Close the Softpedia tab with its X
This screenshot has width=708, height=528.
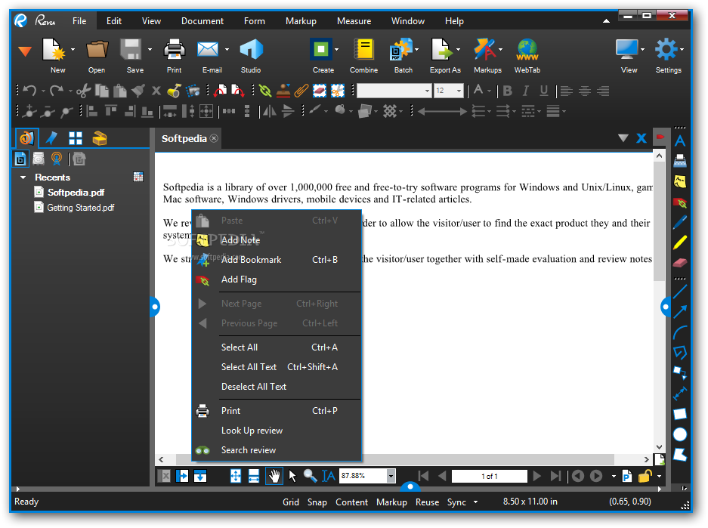[214, 138]
